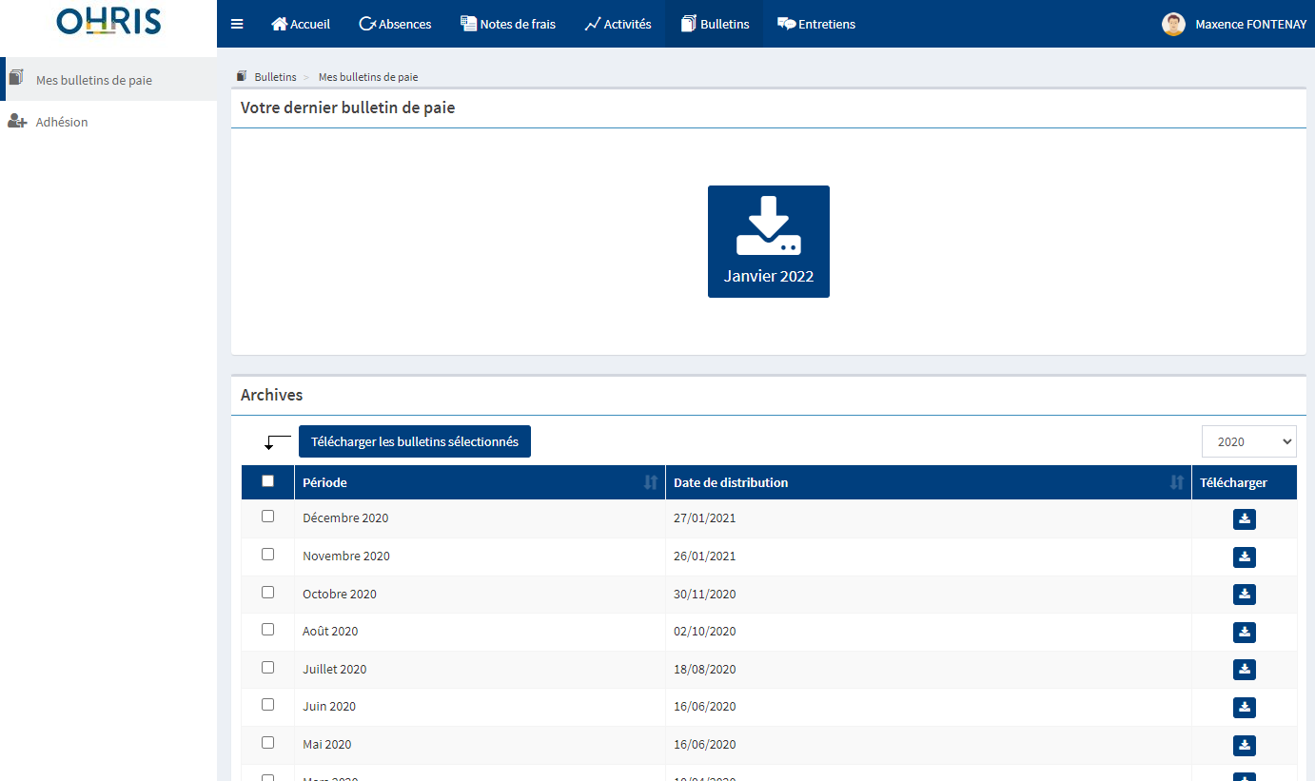Click Télécharger les bulletins sélectionnés button
This screenshot has height=781, width=1315.
[414, 441]
